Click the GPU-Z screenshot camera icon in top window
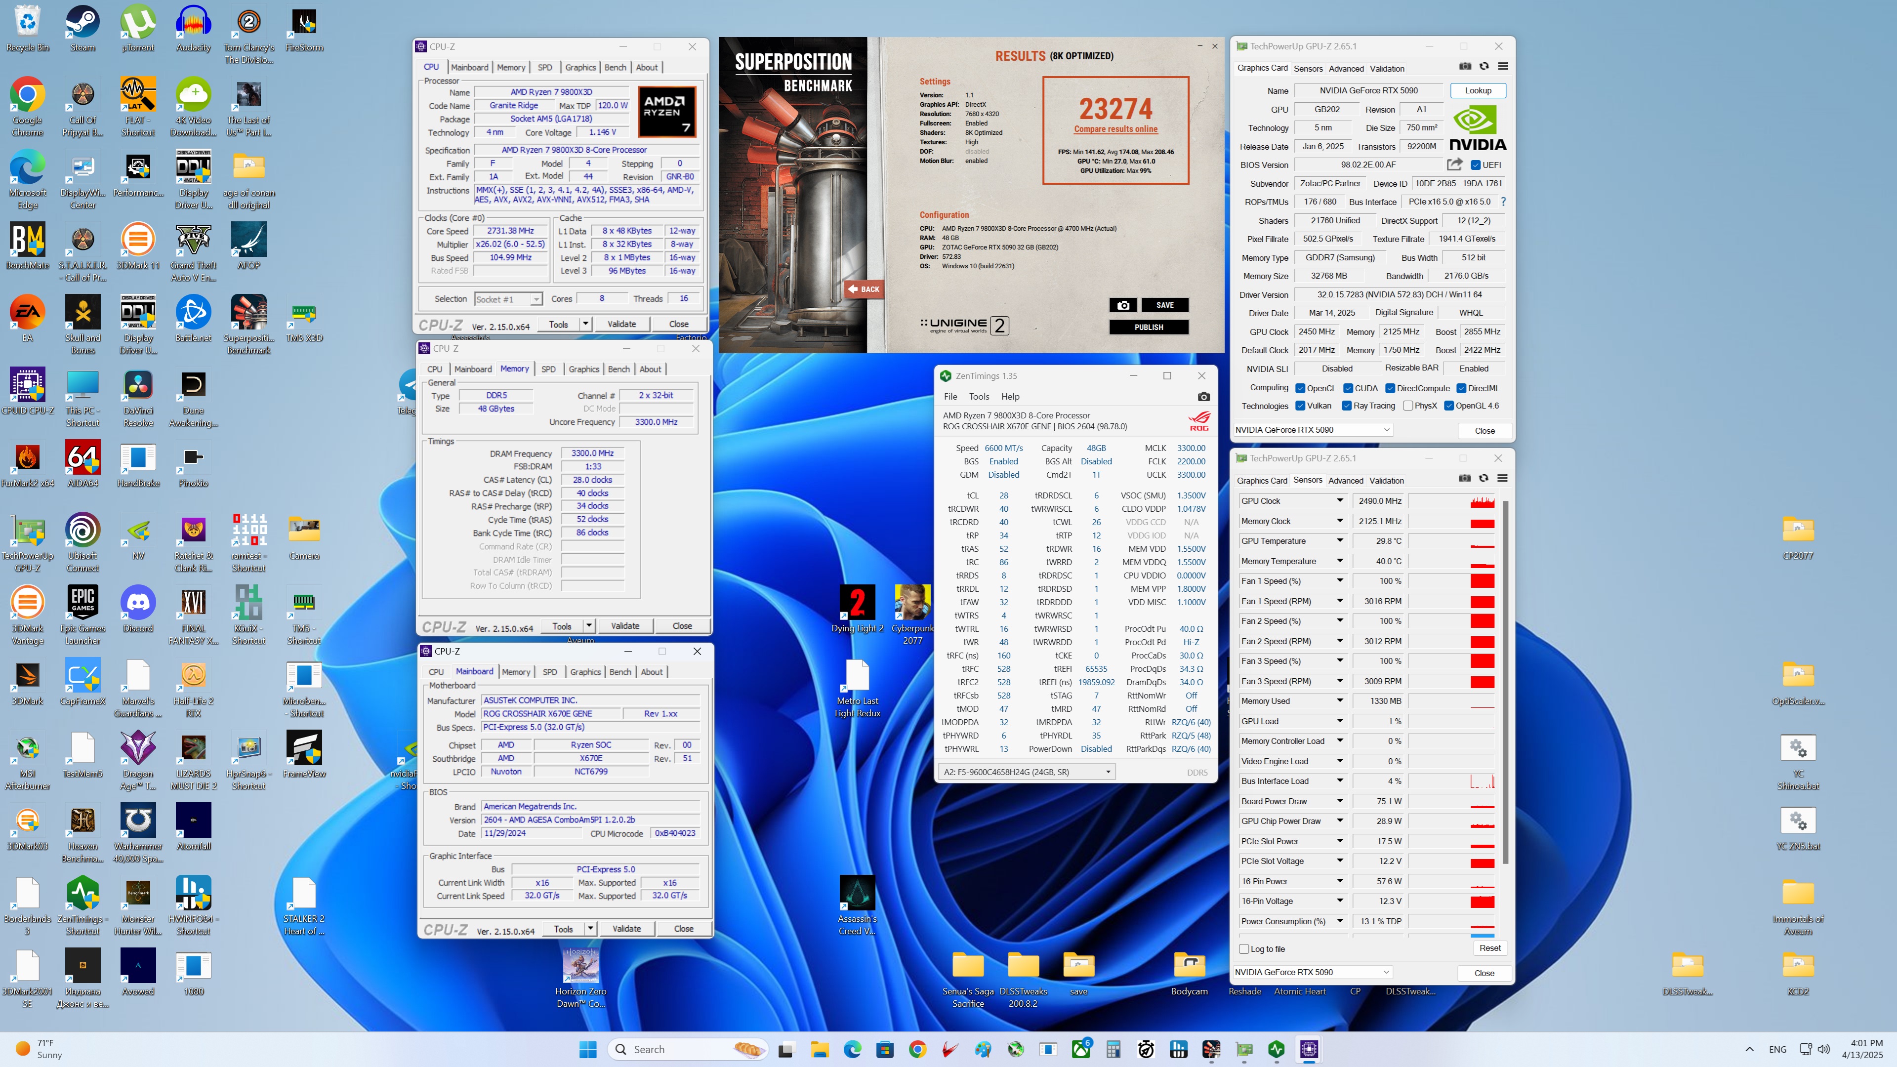The height and width of the screenshot is (1067, 1897). (x=1465, y=67)
